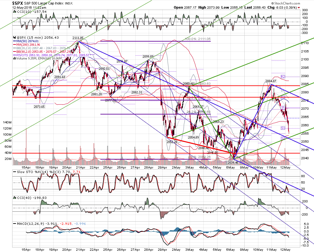Click the 2110 price axis label
The image size is (314, 252).
coord(305,43)
